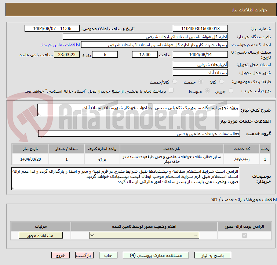Click the request creator رسول خیری field
This screenshot has height=265, width=277.
click(154, 45)
